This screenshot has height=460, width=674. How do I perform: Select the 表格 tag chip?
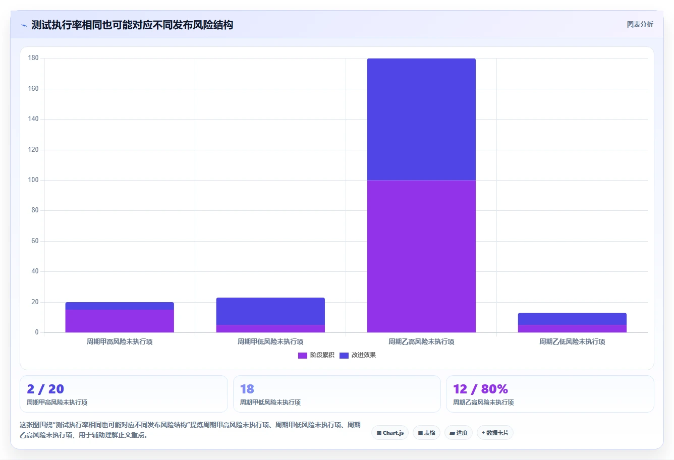click(x=426, y=433)
